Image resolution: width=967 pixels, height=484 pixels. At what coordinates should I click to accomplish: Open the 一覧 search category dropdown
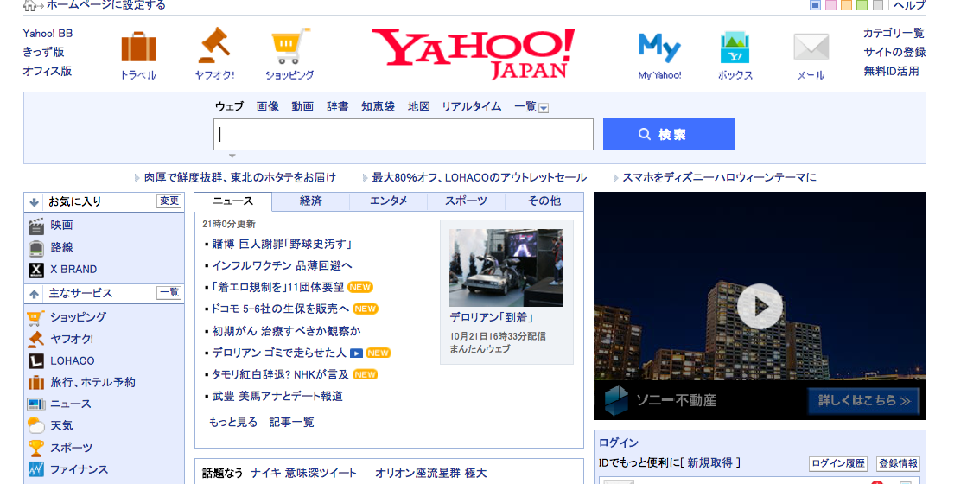544,109
